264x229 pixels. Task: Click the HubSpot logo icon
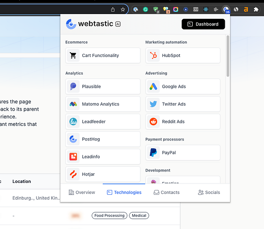[x=153, y=55]
